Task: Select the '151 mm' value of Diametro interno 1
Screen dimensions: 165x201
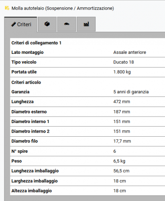Action: (122, 121)
